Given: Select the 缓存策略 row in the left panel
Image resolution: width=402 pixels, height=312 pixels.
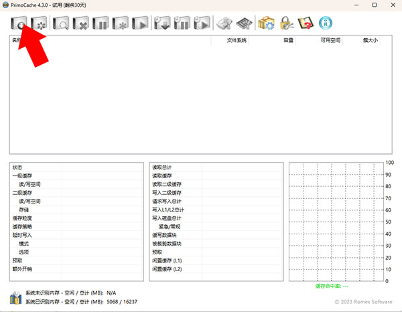Looking at the screenshot, I should [x=22, y=226].
